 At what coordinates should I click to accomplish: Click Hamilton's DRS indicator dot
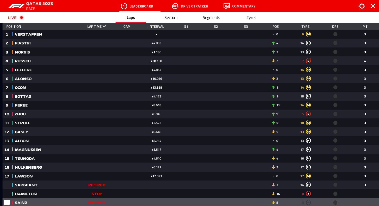pos(335,194)
